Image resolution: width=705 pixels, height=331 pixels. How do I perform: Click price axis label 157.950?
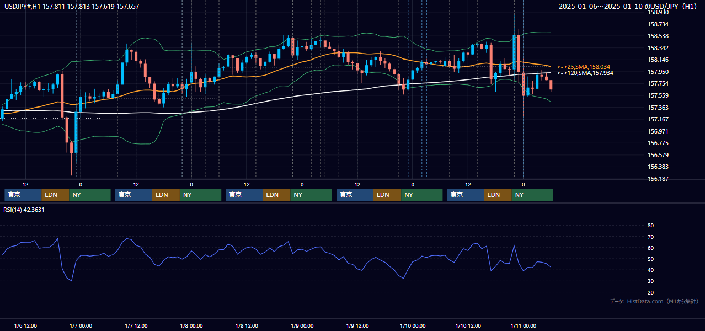click(658, 72)
